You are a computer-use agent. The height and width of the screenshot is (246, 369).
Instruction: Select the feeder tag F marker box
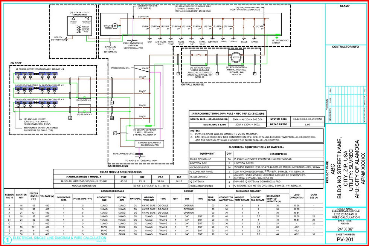(255, 74)
